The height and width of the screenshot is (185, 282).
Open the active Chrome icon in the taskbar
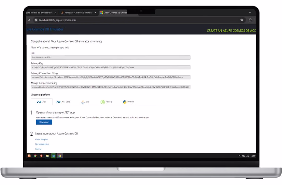[x=60, y=156]
